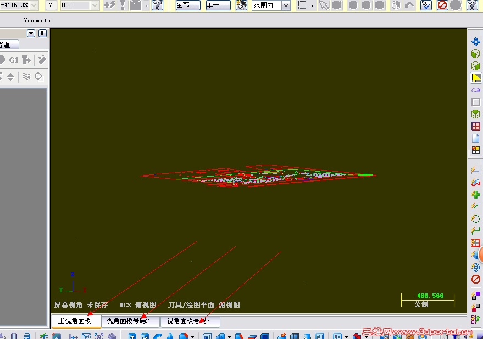This screenshot has width=483, height=339.
Task: Click the purple color attribute swatch icon
Action: click(476, 296)
